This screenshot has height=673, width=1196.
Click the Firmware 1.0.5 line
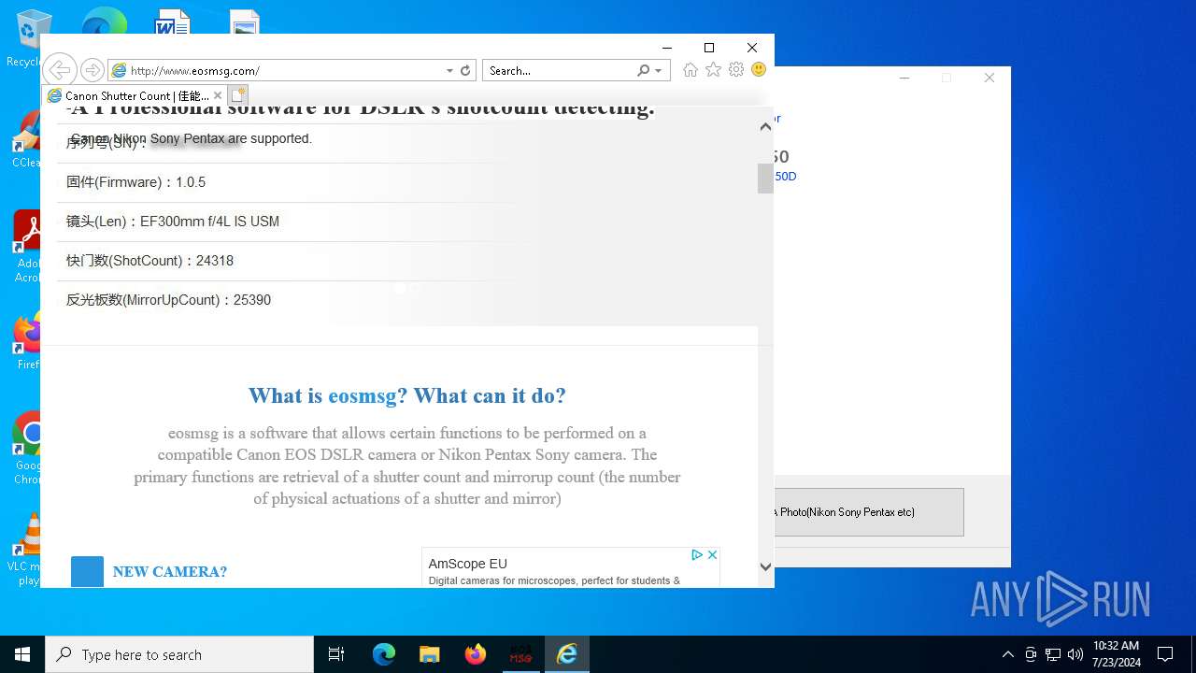coord(136,182)
